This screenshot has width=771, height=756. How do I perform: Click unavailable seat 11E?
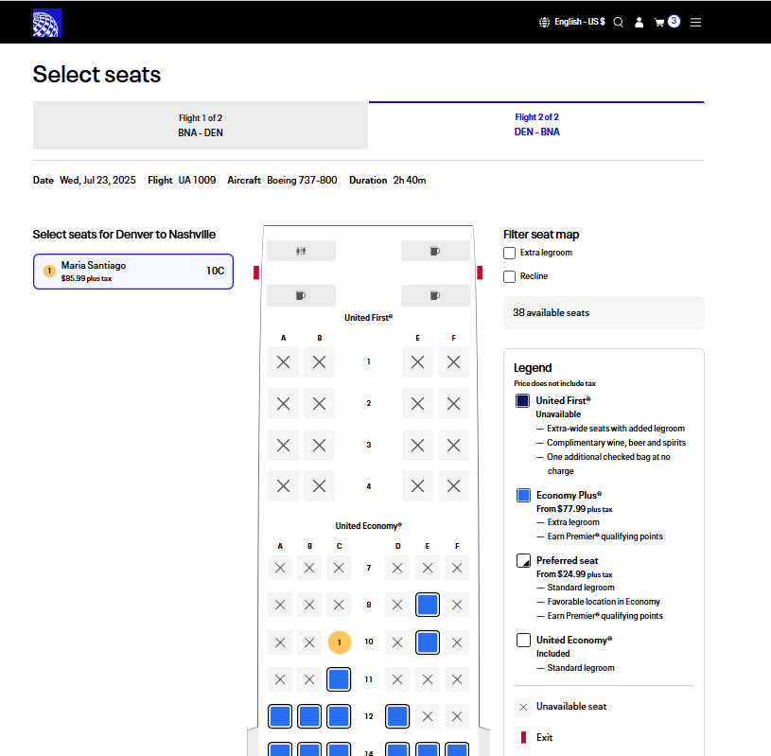click(x=428, y=679)
